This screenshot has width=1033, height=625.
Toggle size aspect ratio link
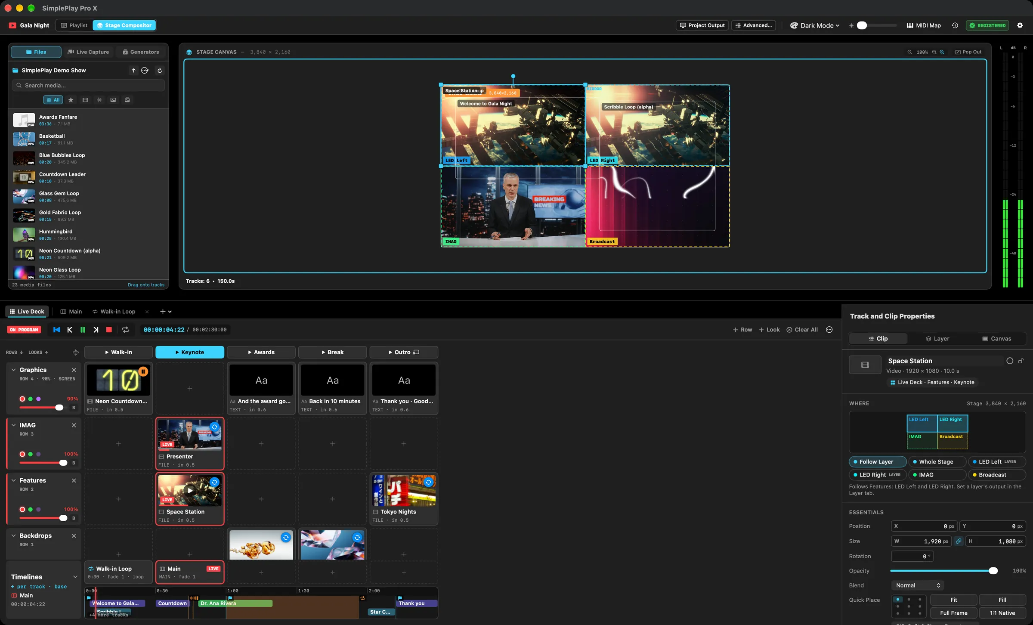[959, 541]
